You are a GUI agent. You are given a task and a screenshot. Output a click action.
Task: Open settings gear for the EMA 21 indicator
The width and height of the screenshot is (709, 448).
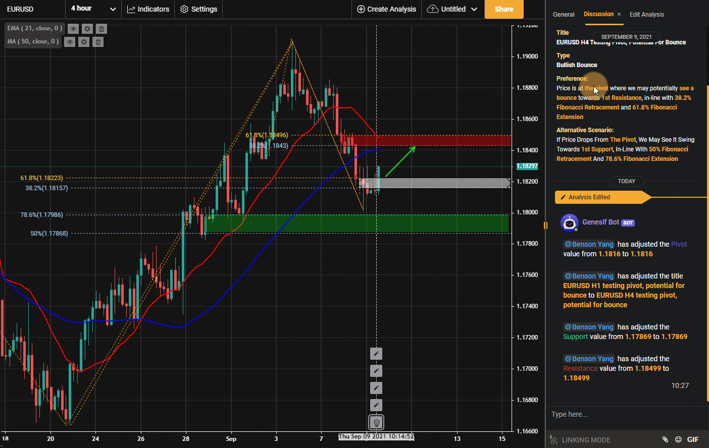coord(87,29)
